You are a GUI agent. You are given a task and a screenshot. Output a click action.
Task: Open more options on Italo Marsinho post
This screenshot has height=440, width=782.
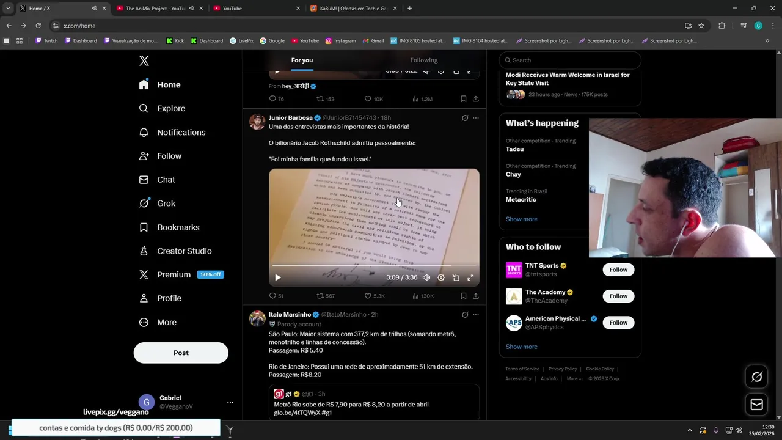pyautogui.click(x=476, y=315)
